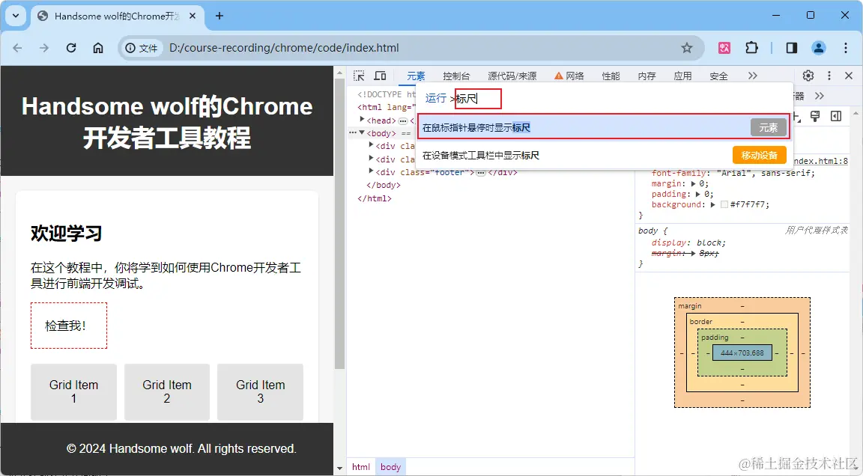The height and width of the screenshot is (476, 863).
Task: Collapse the body element node
Action: [362, 133]
